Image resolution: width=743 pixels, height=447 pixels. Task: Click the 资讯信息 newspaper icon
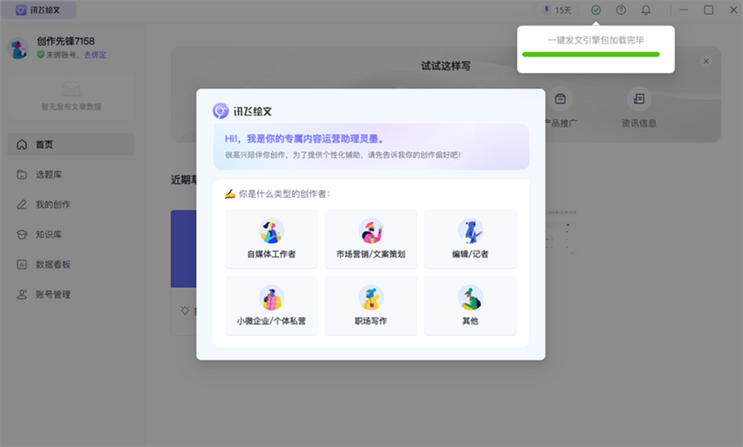pos(639,99)
